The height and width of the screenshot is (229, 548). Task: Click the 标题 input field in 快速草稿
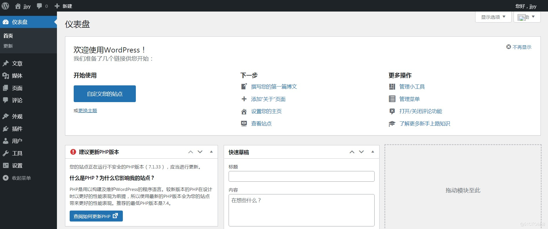[x=301, y=176]
